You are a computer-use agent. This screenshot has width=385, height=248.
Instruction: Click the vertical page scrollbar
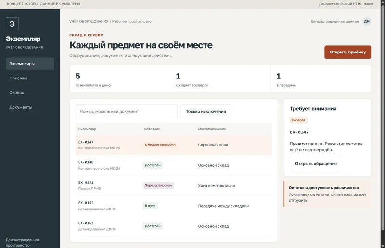(383, 118)
